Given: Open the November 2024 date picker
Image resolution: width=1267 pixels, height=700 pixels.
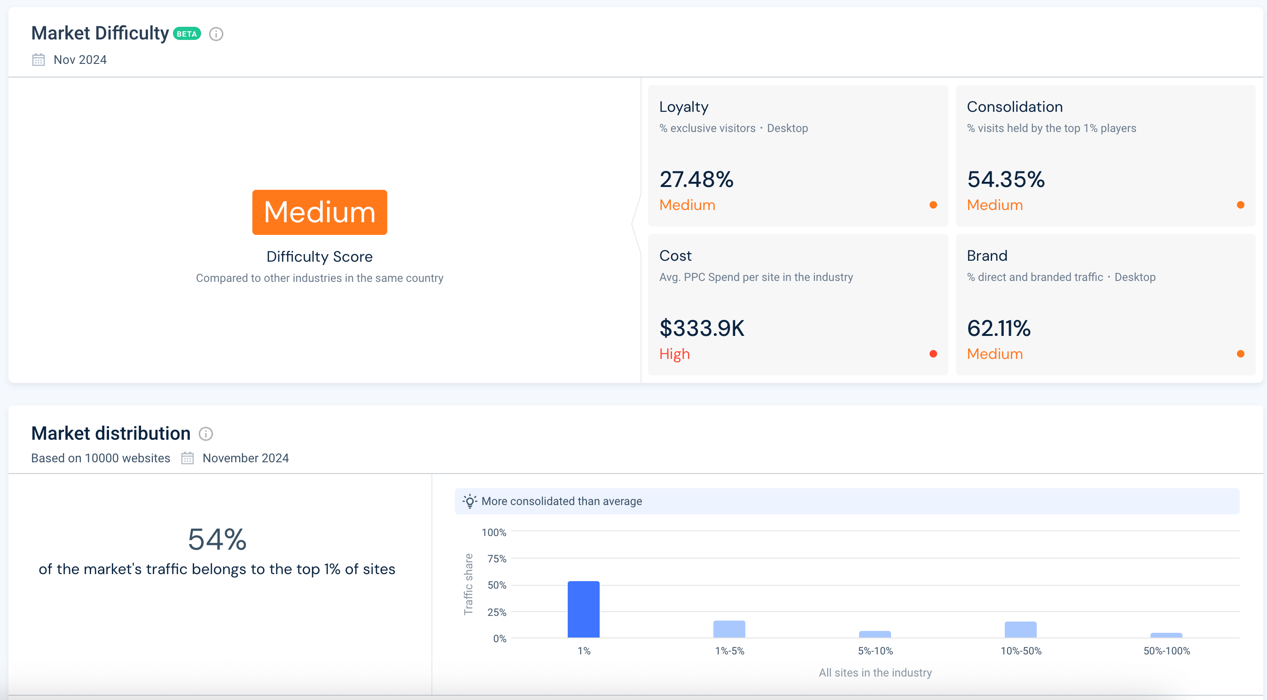Looking at the screenshot, I should [x=245, y=458].
